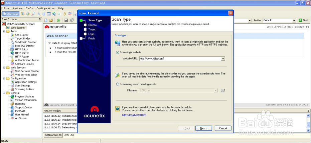Open Target Finder from the Tools Explorer tree

[23, 39]
